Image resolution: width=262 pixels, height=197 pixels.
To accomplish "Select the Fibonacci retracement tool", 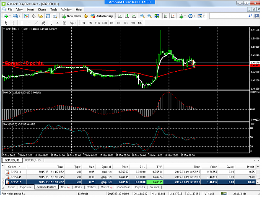I will tap(50, 23).
